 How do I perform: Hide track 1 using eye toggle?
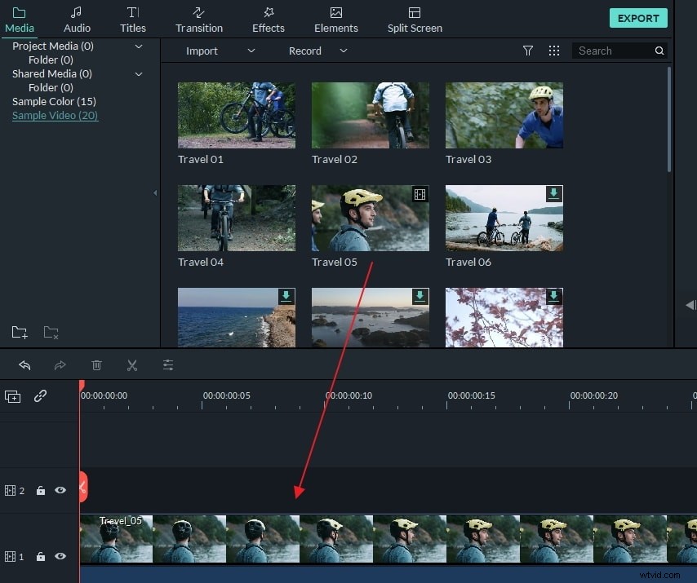click(60, 556)
